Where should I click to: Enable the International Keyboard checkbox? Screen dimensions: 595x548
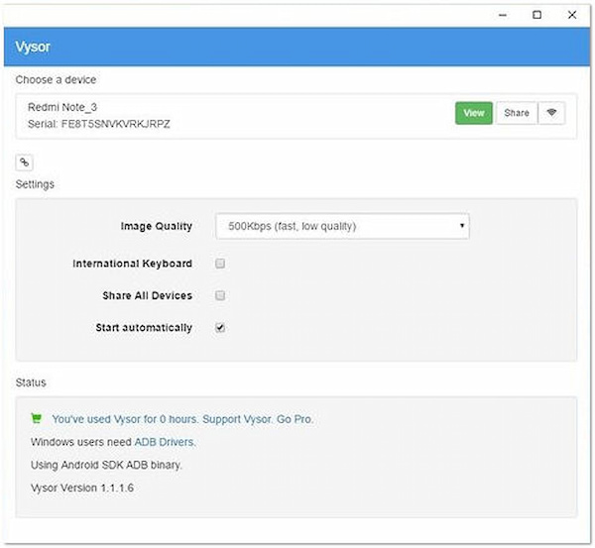coord(220,264)
